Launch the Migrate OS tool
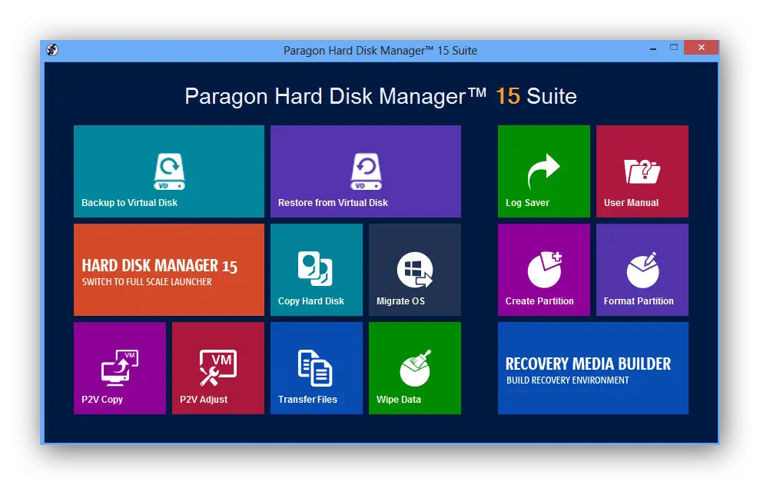Screen dimensions: 760x485 point(415,270)
